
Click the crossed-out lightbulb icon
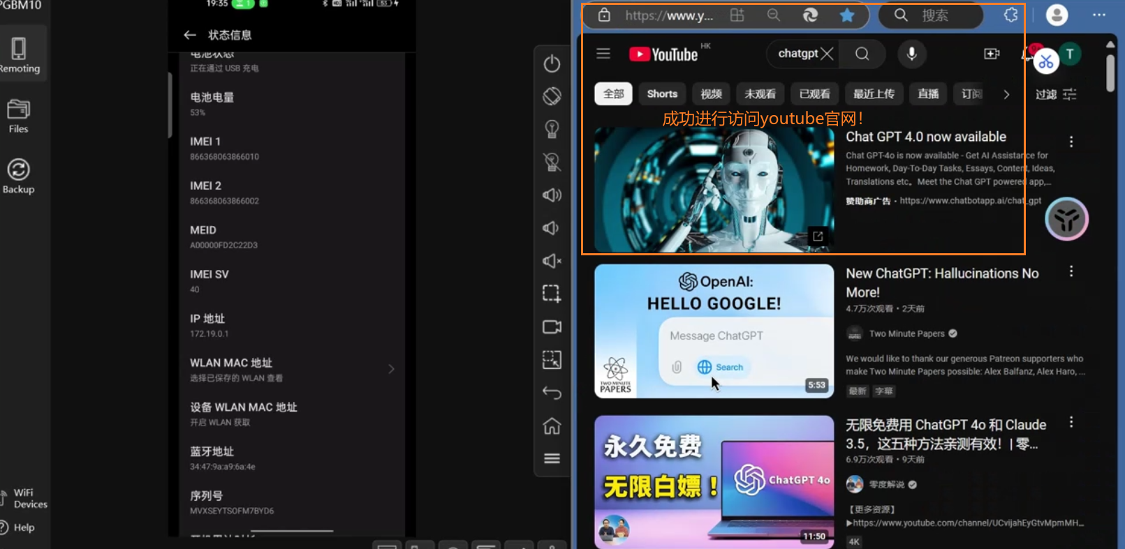coord(552,162)
